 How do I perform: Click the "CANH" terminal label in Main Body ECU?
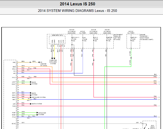54,42
